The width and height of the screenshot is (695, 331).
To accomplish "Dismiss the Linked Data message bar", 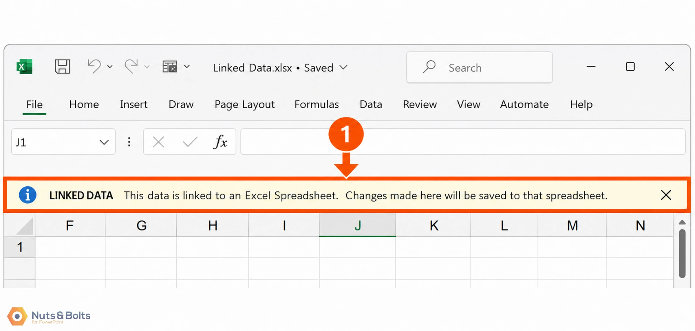I will [666, 195].
